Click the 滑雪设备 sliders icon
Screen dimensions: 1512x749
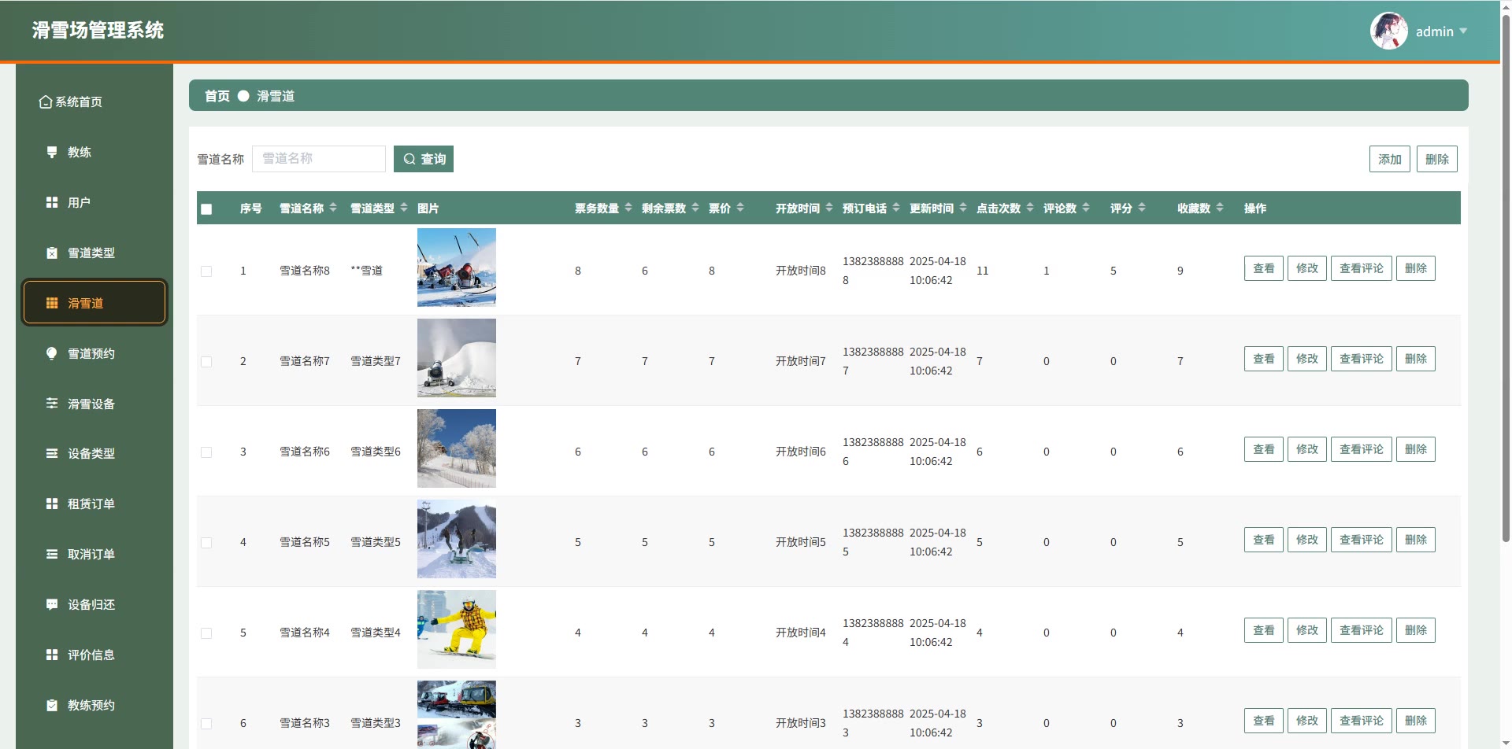pos(52,404)
